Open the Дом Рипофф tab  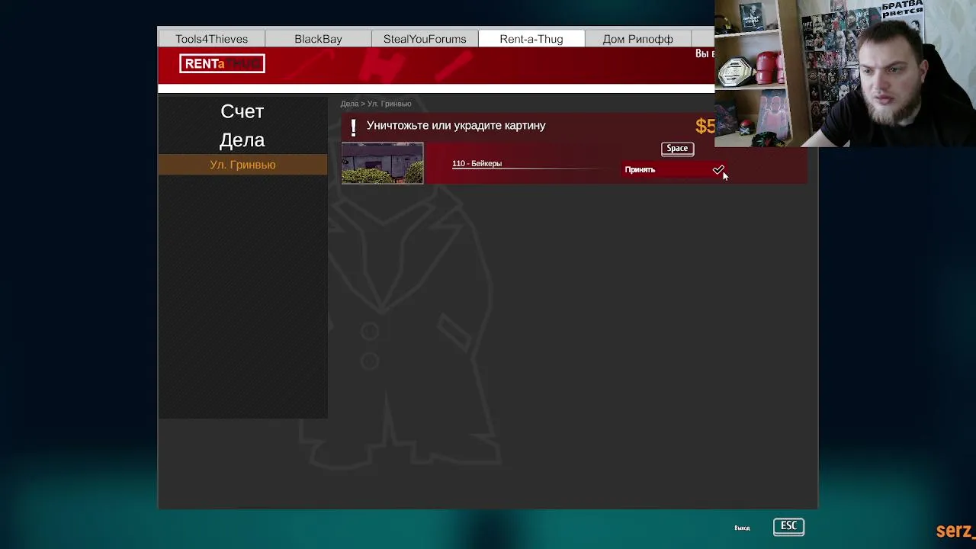pyautogui.click(x=638, y=39)
